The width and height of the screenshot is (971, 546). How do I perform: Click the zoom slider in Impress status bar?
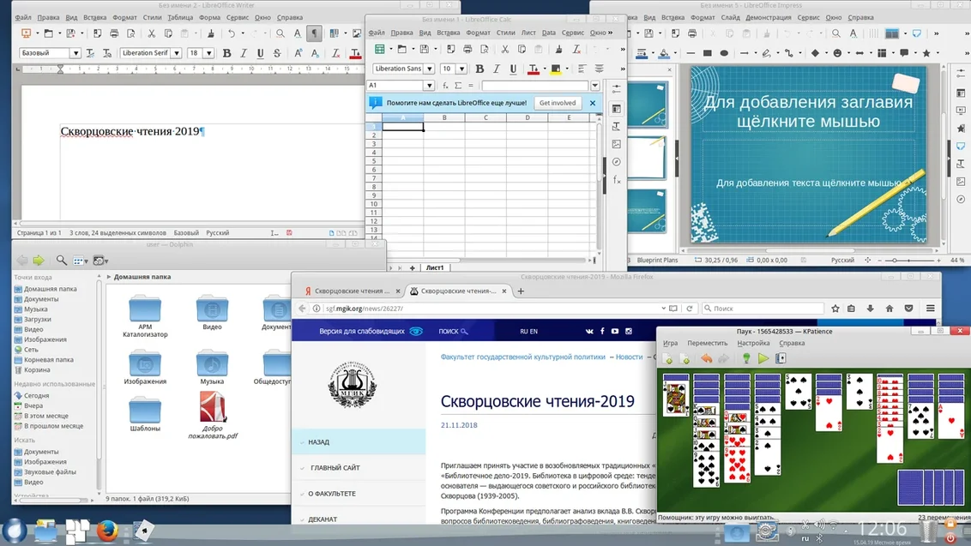point(908,261)
